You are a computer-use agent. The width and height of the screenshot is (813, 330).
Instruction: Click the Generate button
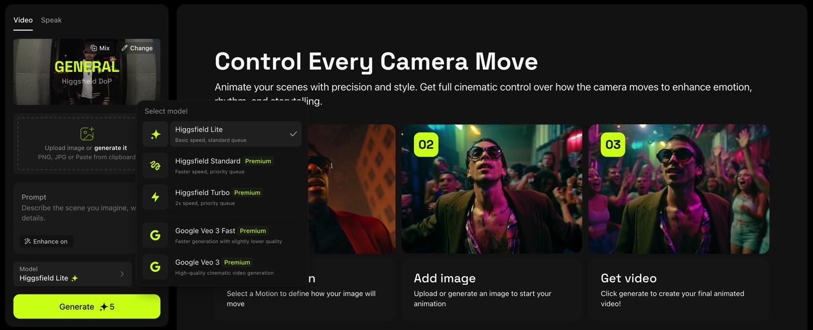click(87, 307)
